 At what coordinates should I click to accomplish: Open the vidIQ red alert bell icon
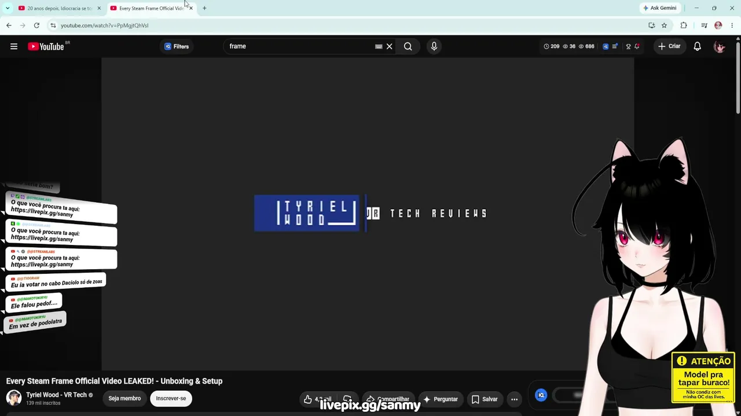click(637, 46)
